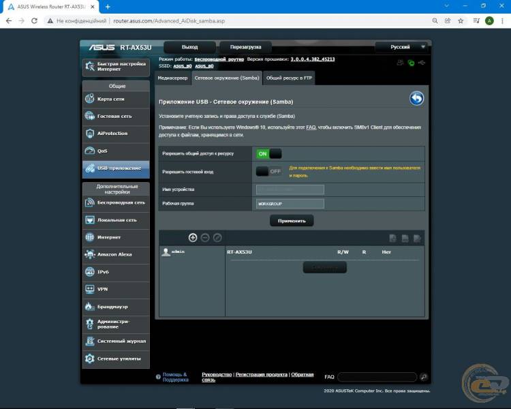Click the blue back arrow icon
This screenshot has height=409, width=511.
click(x=416, y=98)
